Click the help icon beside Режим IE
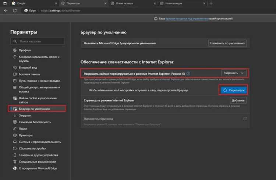 coord(188,74)
